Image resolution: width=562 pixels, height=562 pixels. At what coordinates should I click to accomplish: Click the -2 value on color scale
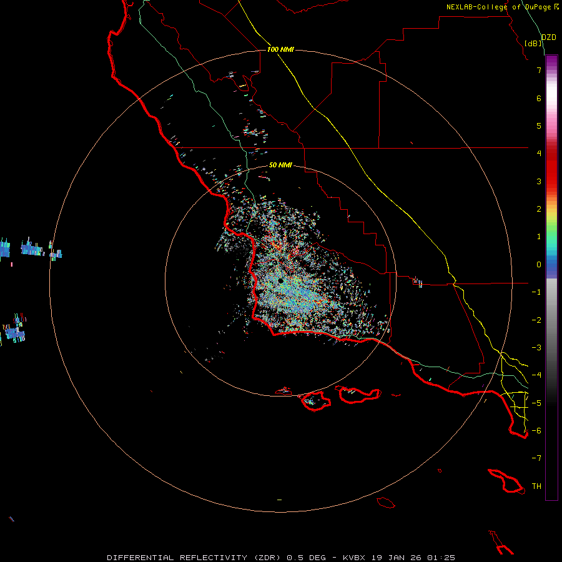tap(536, 320)
